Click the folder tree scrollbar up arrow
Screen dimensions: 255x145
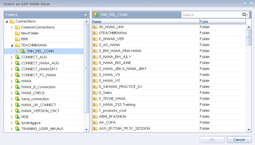pyautogui.click(x=87, y=21)
